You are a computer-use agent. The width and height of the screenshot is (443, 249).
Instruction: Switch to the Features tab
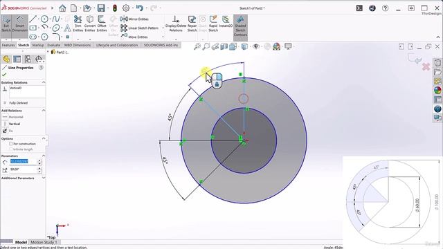[x=8, y=45]
